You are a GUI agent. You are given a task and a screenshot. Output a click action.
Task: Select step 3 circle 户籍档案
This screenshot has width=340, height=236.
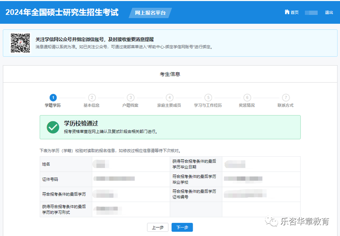130,97
